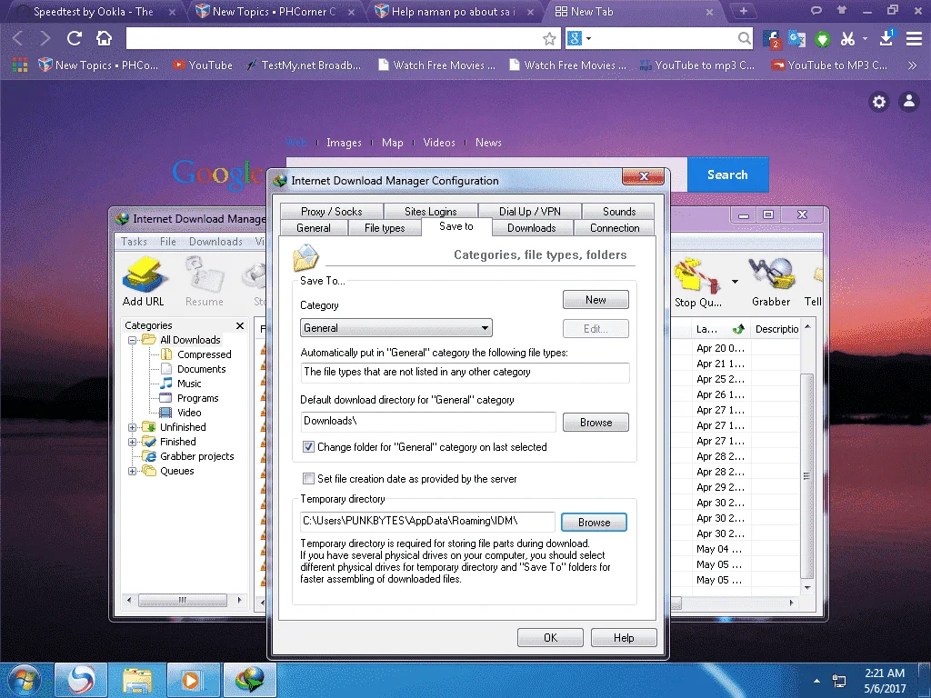Click the scissors extension icon
Screen dimensions: 931x698
click(x=847, y=38)
